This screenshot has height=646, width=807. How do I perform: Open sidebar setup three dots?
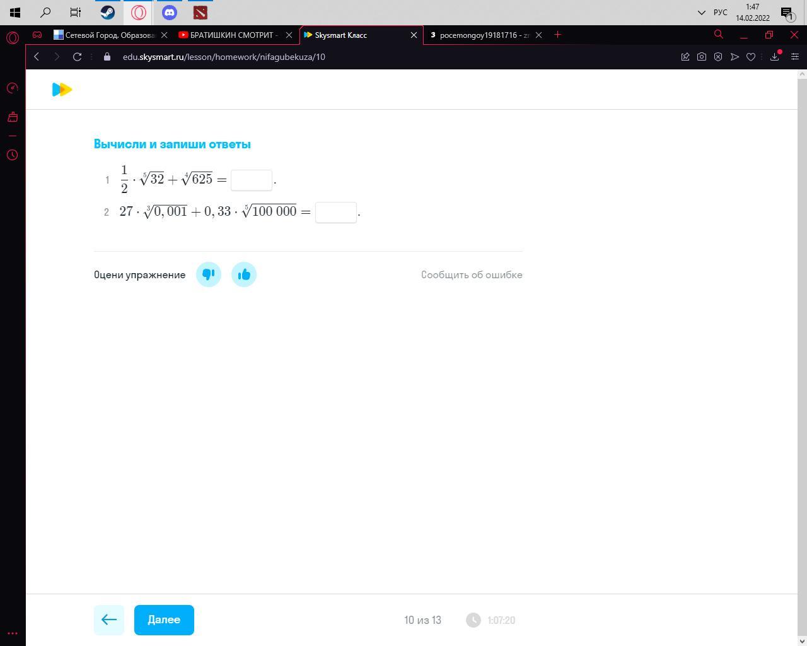coord(12,633)
